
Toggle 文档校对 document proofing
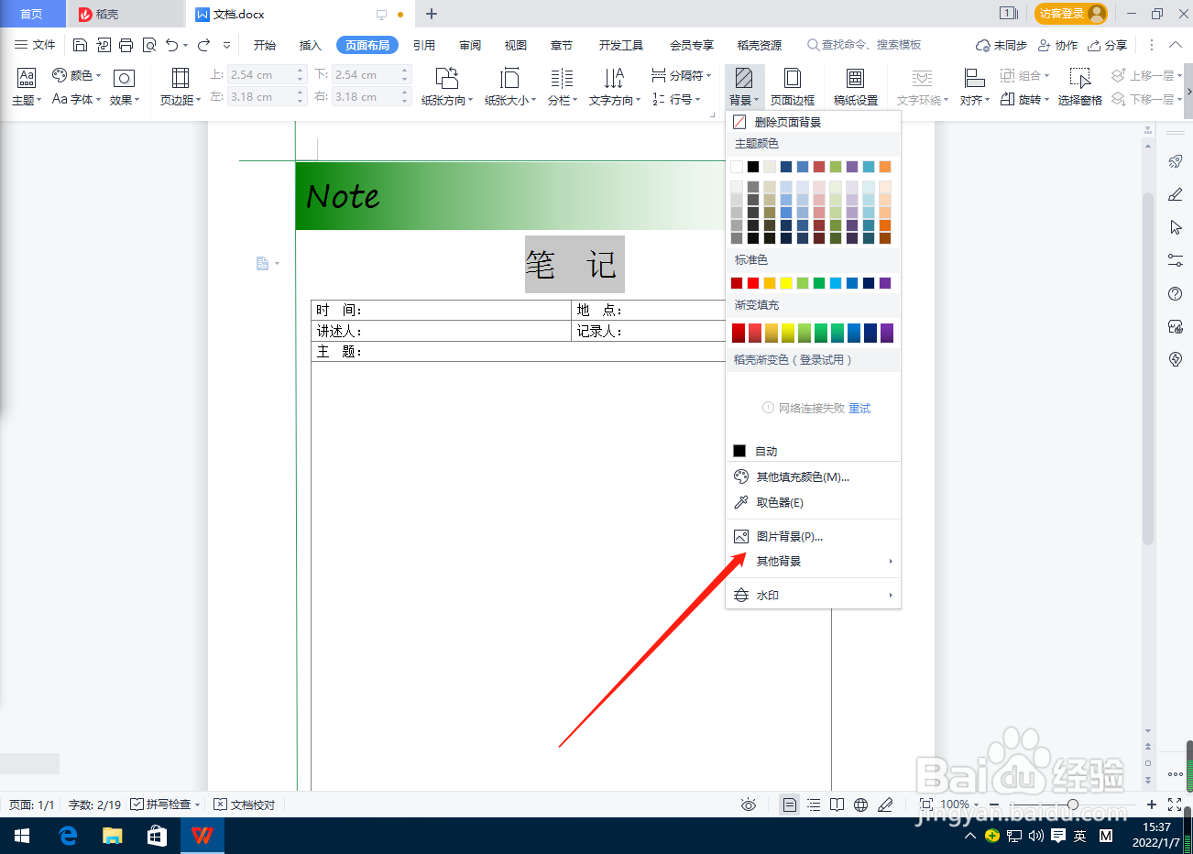pos(245,805)
